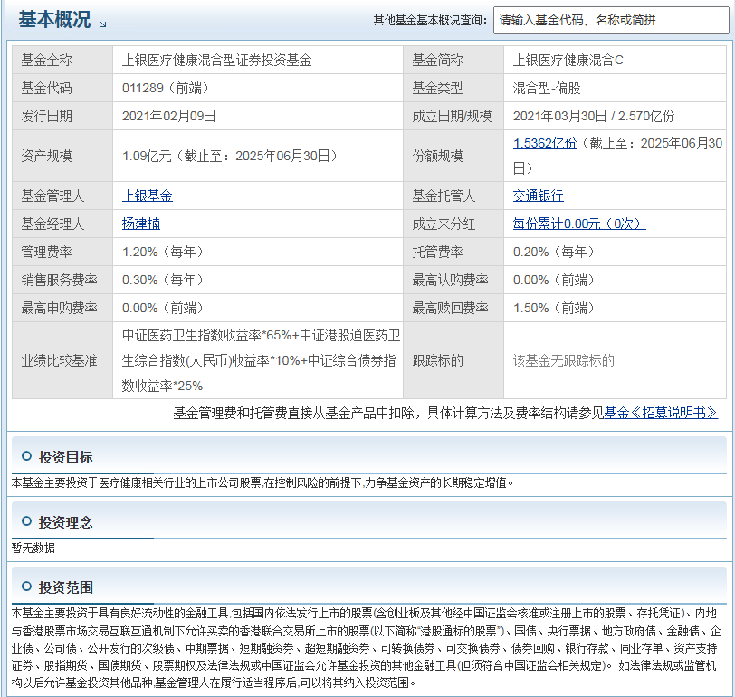Click the 基本概况 page title
This screenshot has height=697, width=735.
54,19
